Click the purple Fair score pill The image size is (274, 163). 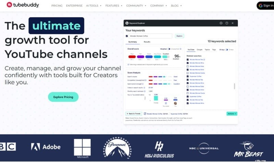pyautogui.click(x=140, y=57)
